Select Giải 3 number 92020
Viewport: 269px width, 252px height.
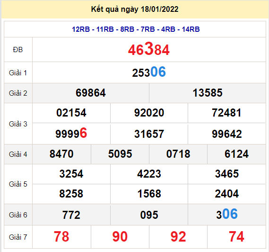coord(149,113)
